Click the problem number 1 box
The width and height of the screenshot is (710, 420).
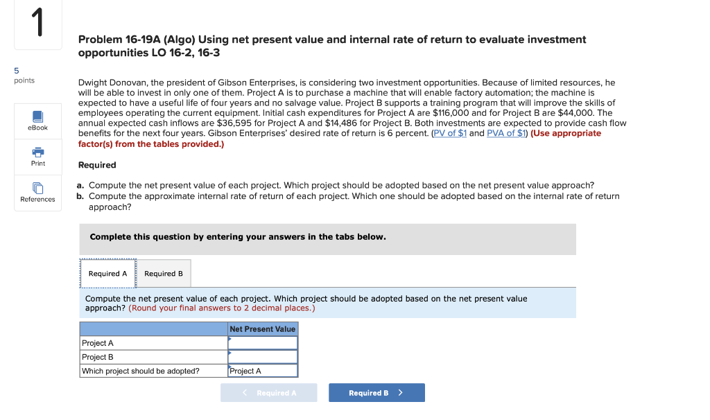tap(37, 25)
